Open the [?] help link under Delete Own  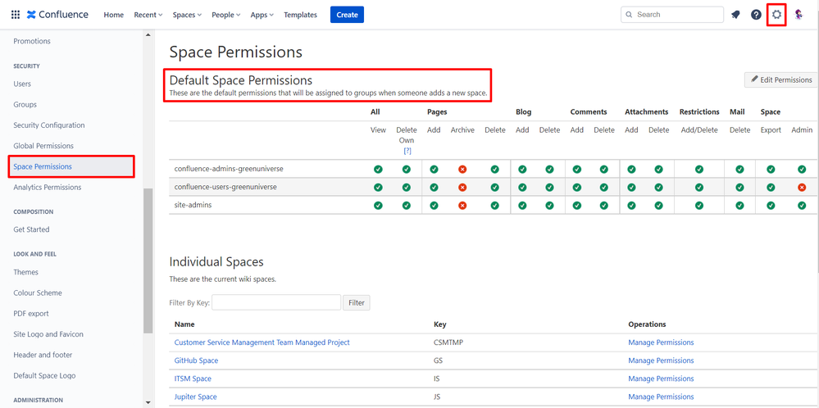[x=407, y=151]
